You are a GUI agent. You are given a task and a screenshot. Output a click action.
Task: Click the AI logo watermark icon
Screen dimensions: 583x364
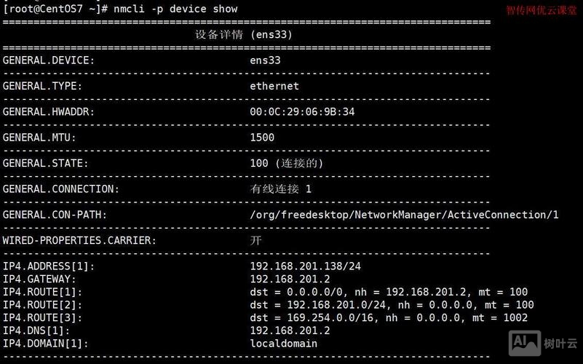(526, 342)
